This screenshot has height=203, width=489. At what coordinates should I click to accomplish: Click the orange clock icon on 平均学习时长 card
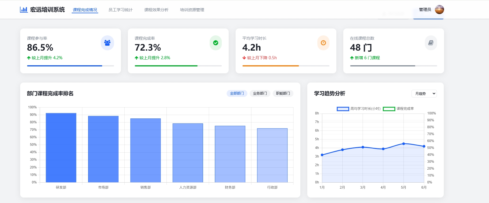323,43
